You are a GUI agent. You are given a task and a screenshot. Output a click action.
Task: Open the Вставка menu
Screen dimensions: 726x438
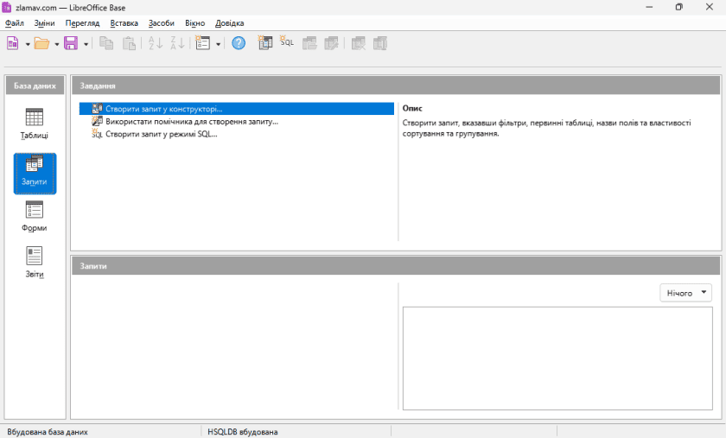point(124,23)
